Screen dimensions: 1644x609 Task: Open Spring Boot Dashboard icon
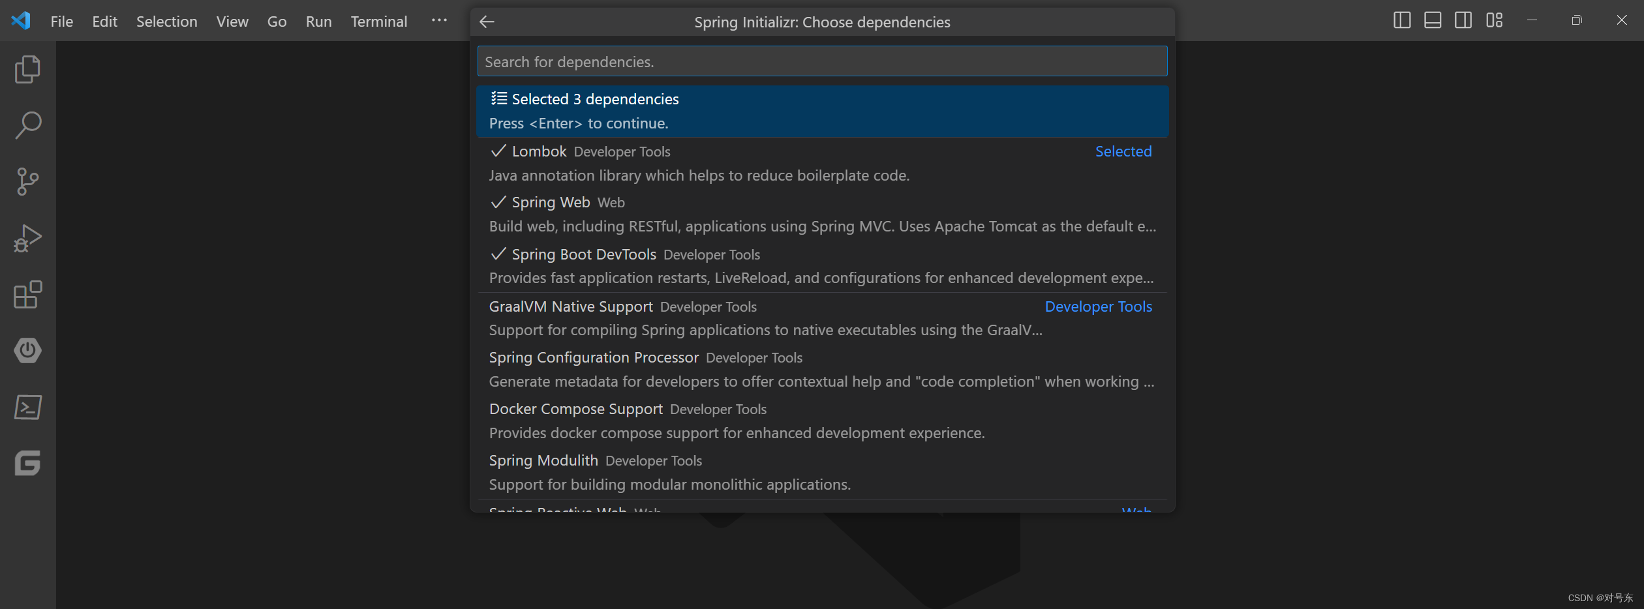coord(27,351)
